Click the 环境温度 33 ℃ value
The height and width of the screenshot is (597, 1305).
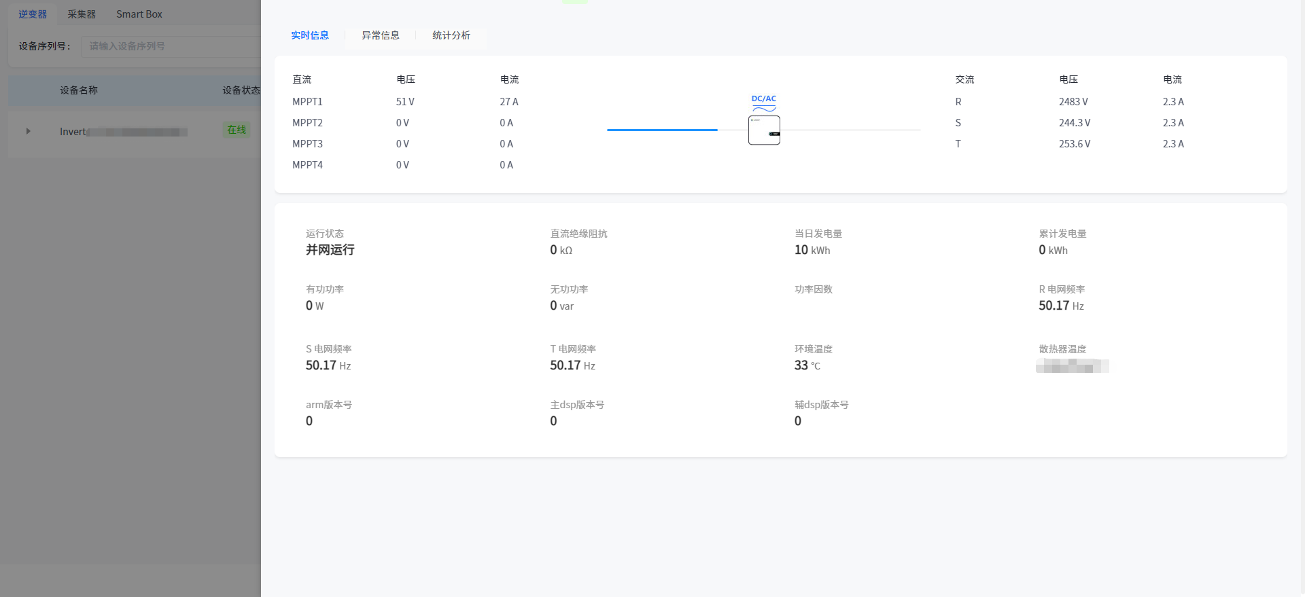(x=807, y=365)
